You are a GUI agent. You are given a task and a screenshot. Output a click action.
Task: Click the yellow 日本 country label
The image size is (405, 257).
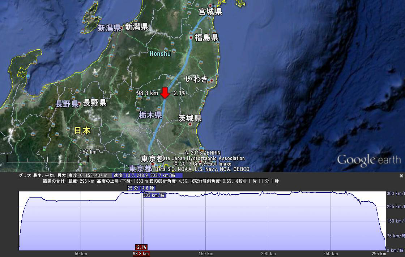[x=82, y=131]
